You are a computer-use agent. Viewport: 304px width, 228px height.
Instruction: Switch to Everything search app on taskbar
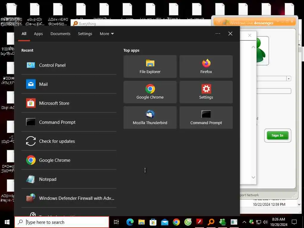click(x=211, y=222)
